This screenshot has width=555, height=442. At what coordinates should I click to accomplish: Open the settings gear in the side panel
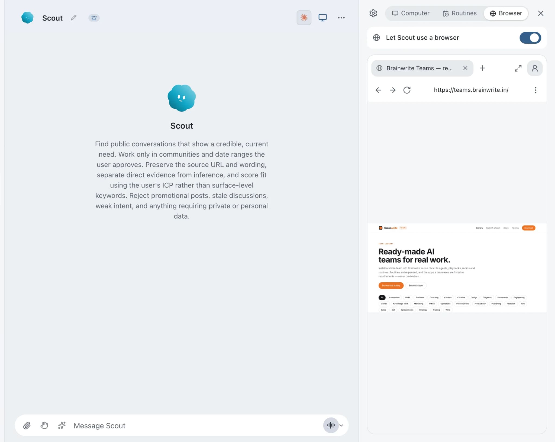coord(373,13)
